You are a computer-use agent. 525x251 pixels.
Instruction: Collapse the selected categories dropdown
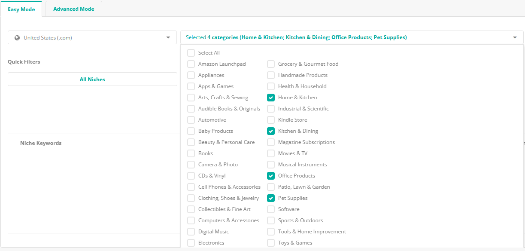pos(514,37)
